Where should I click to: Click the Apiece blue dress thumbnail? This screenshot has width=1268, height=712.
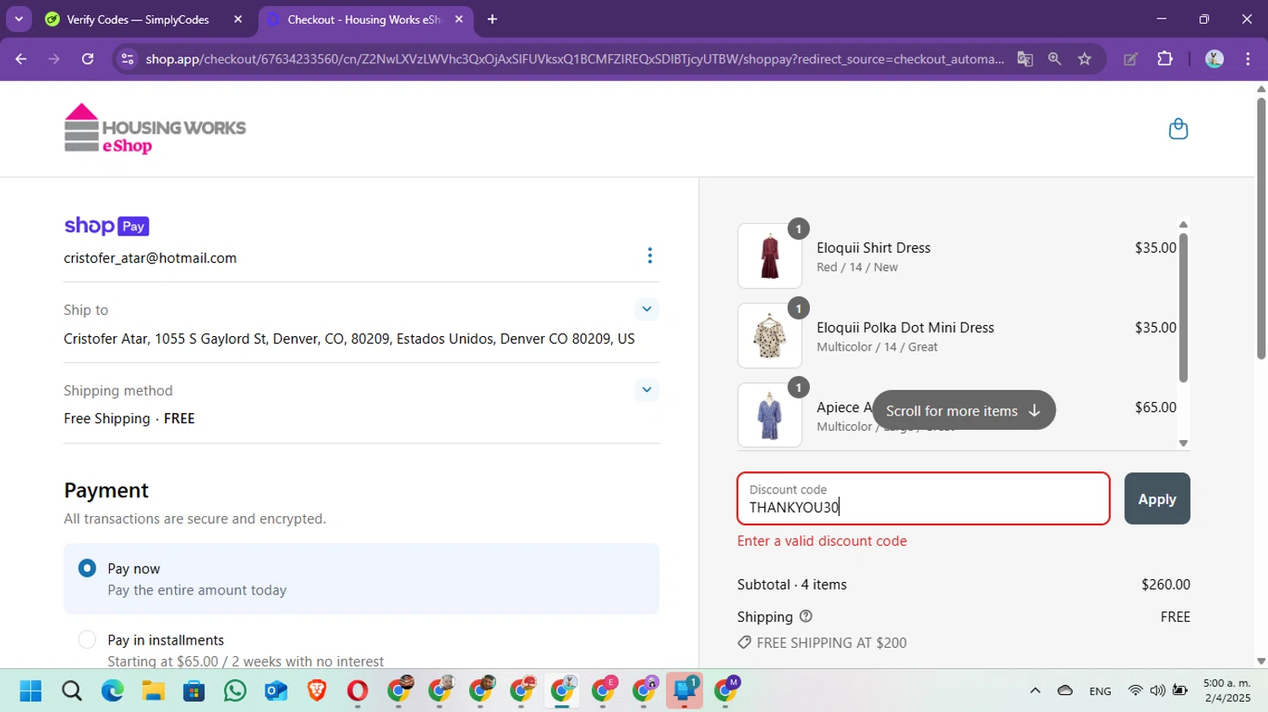[769, 416]
